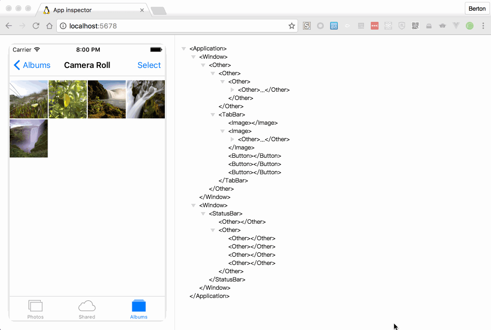Click the browser home icon
Screen dimensions: 491x330
(x=49, y=26)
